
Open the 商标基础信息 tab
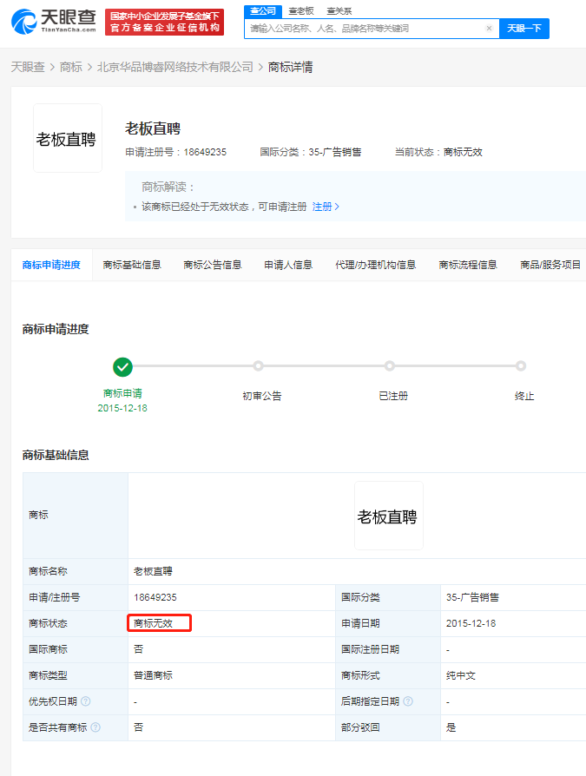pyautogui.click(x=132, y=265)
